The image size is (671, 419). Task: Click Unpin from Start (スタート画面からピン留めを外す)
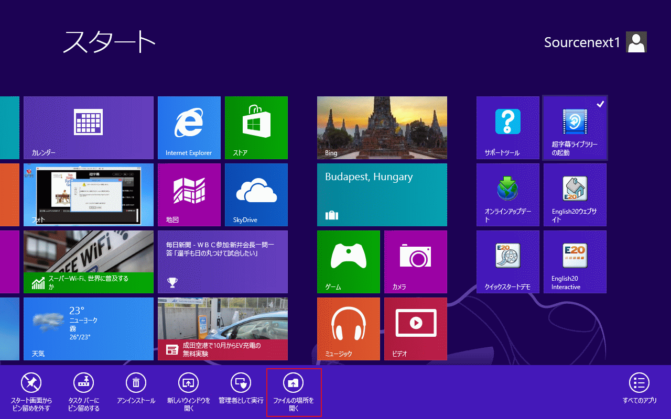pyautogui.click(x=31, y=392)
